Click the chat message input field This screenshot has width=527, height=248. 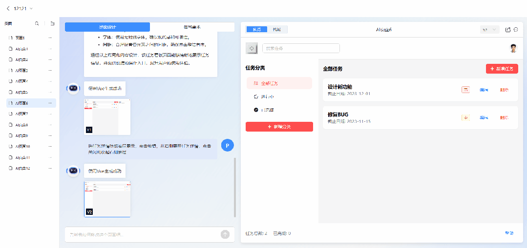[143, 234]
